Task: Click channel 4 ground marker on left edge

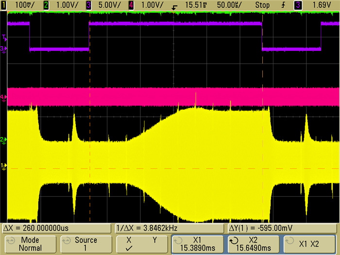Action: [3, 98]
